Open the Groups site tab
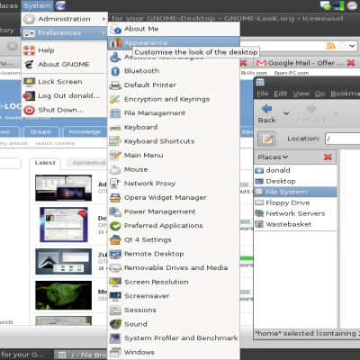Screen dimensions: 360x360 tap(40, 132)
